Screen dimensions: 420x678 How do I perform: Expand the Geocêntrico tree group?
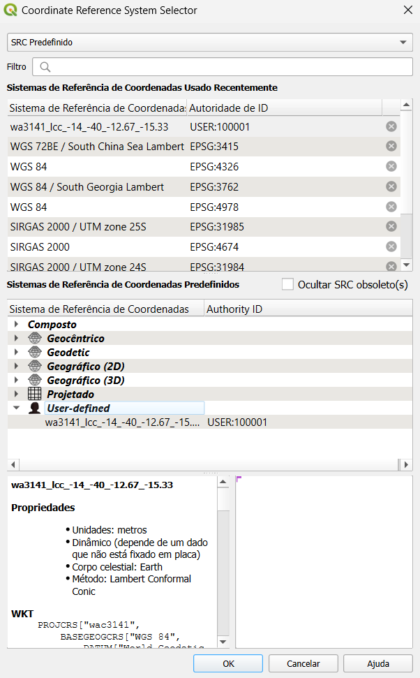(17, 338)
